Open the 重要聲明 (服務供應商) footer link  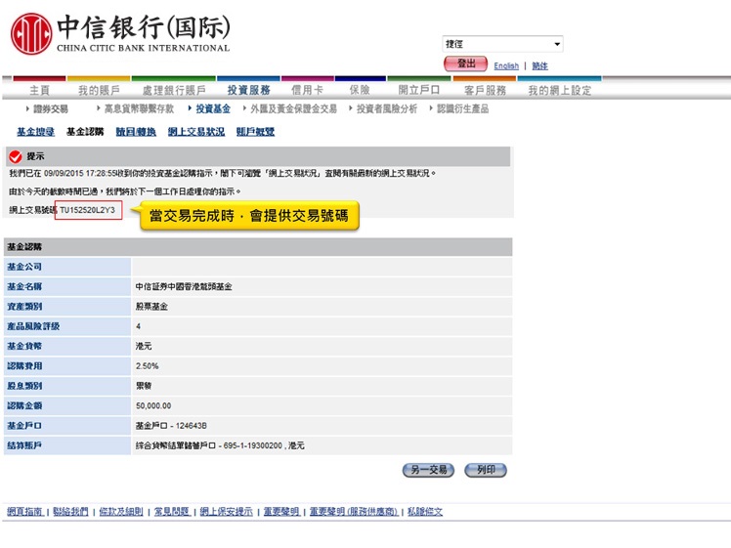pyautogui.click(x=354, y=512)
